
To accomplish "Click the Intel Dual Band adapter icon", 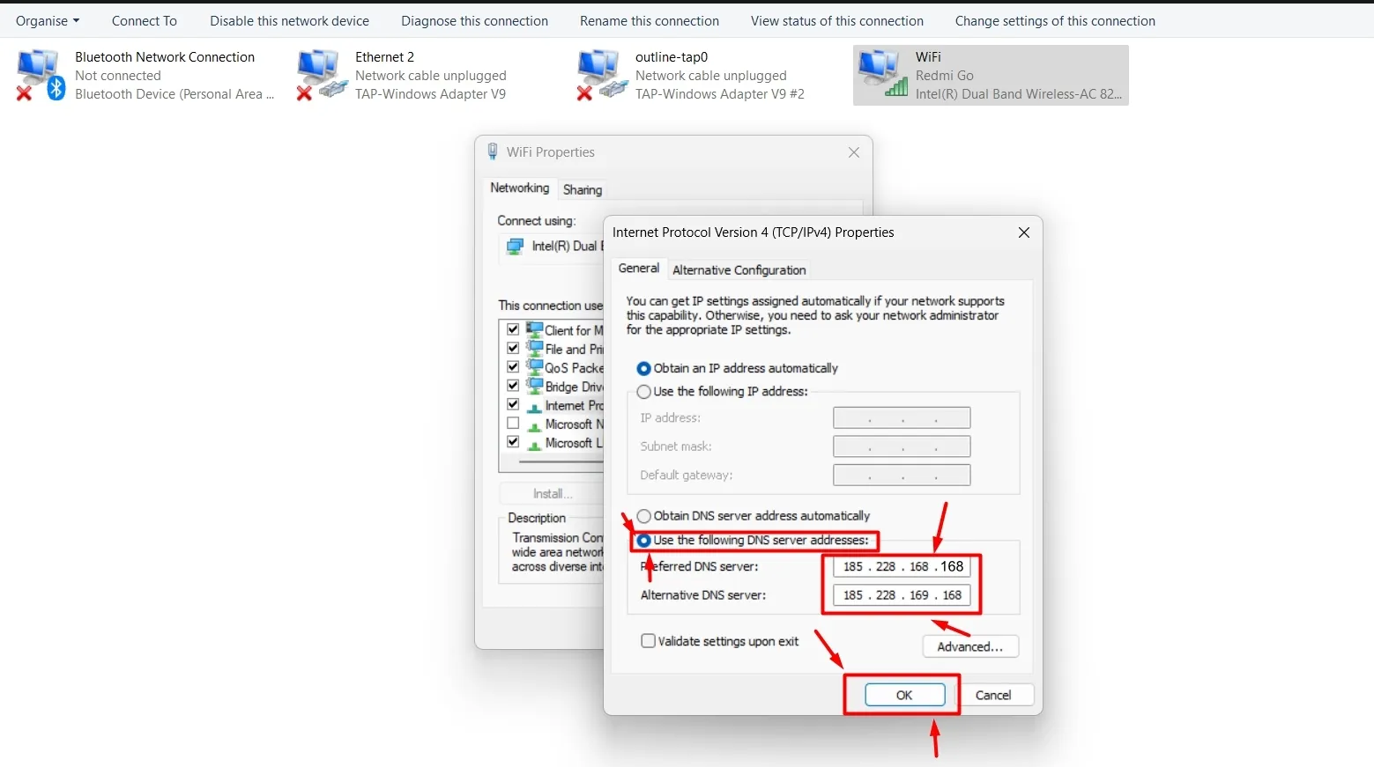I will point(516,247).
